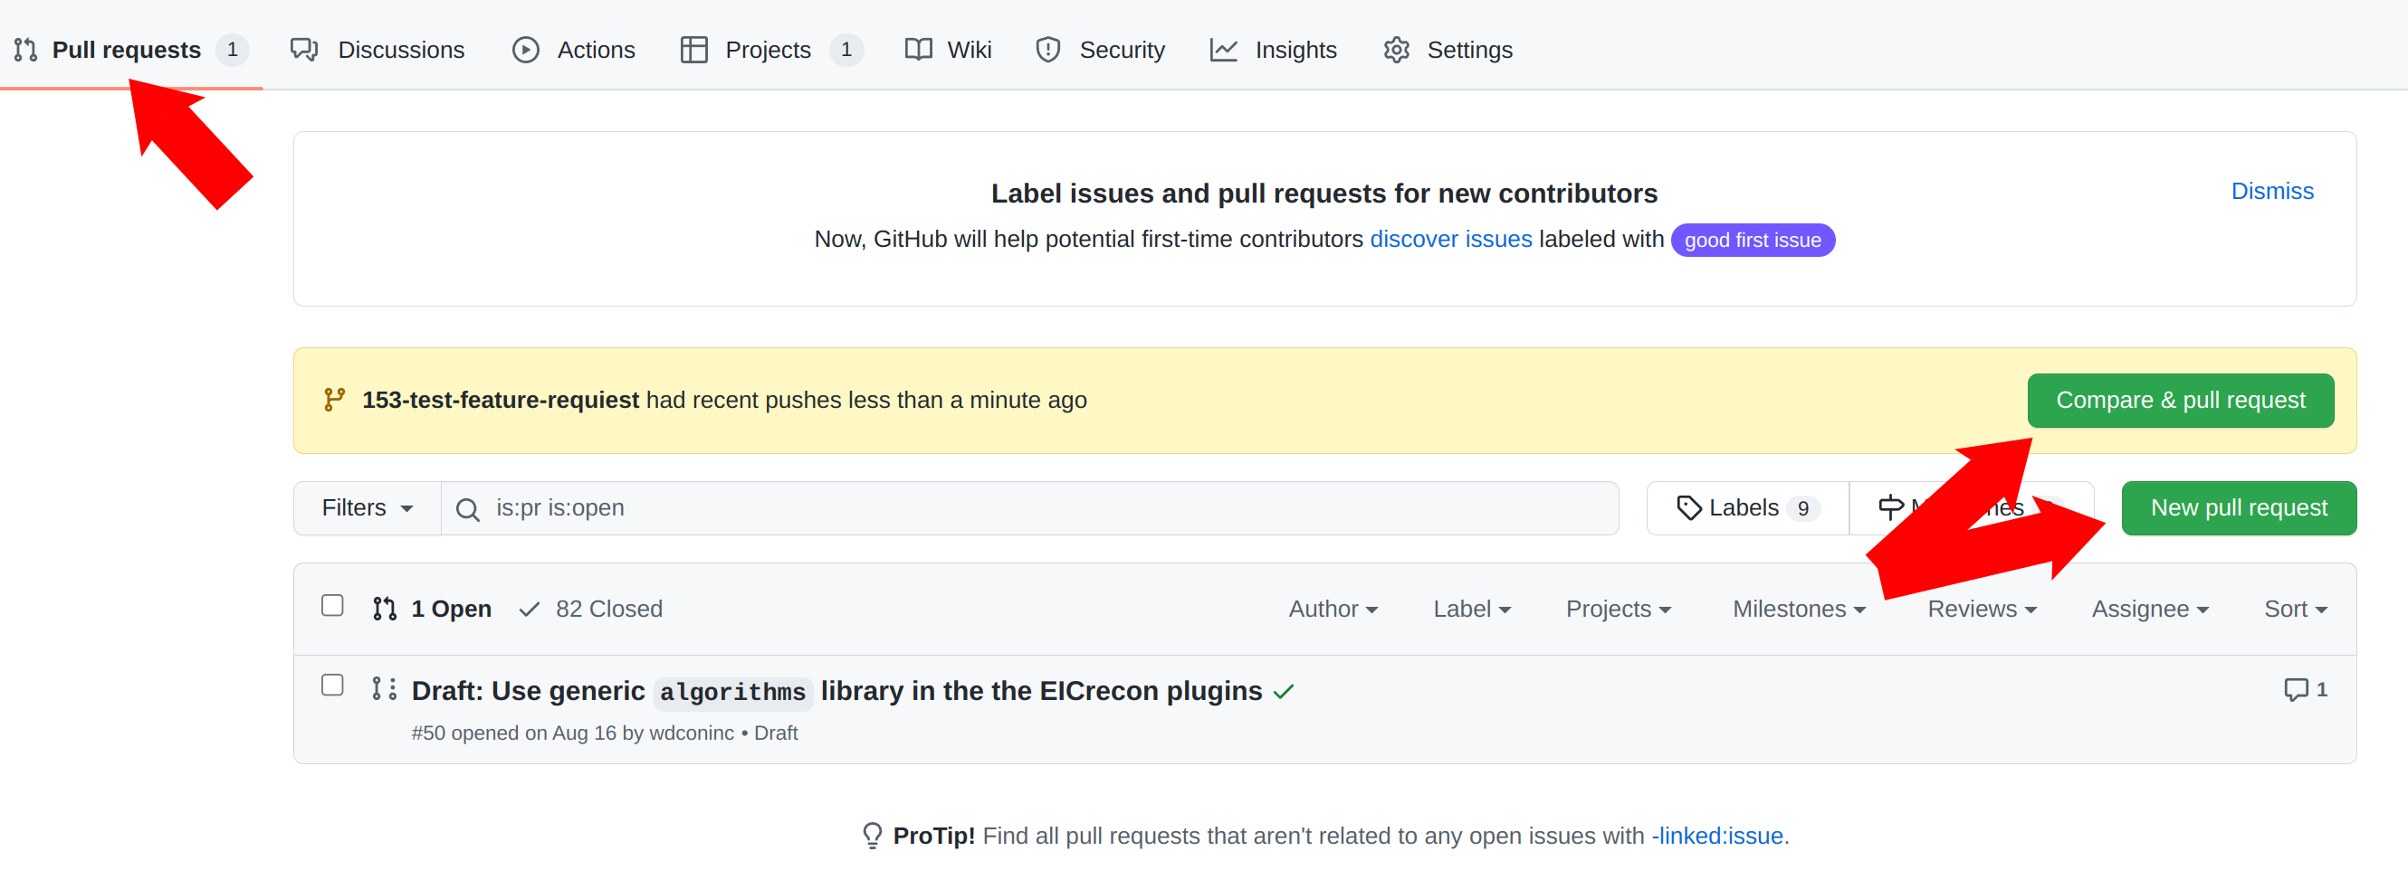Viewport: 2408px width, 889px height.
Task: Click the Discussions speech bubble icon
Action: pos(304,50)
